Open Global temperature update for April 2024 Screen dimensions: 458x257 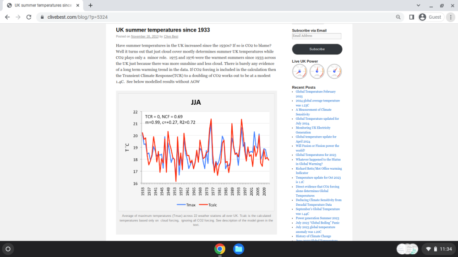316,139
